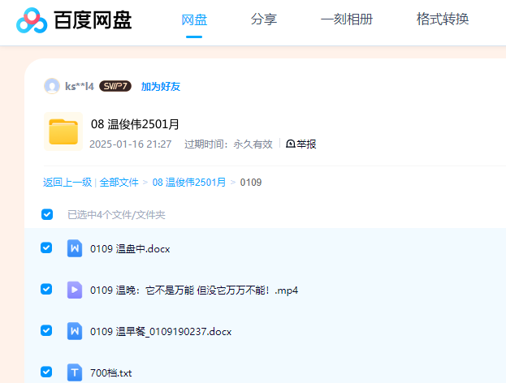Image resolution: width=506 pixels, height=383 pixels.
Task: Click the ks**l4 user avatar icon
Action: click(52, 86)
